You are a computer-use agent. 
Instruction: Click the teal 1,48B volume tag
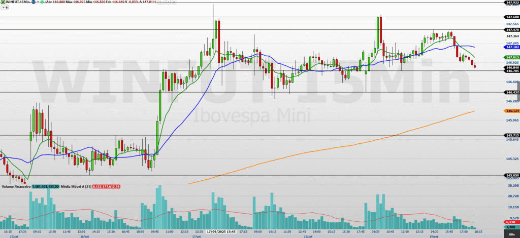[x=512, y=227]
